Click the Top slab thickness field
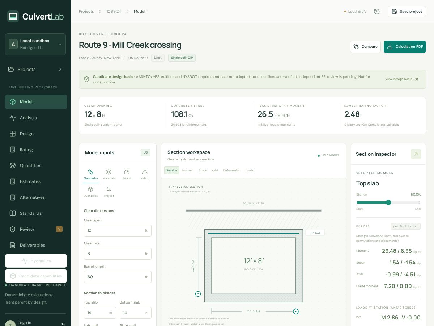Viewport: 434px width, 326px height. (x=100, y=313)
